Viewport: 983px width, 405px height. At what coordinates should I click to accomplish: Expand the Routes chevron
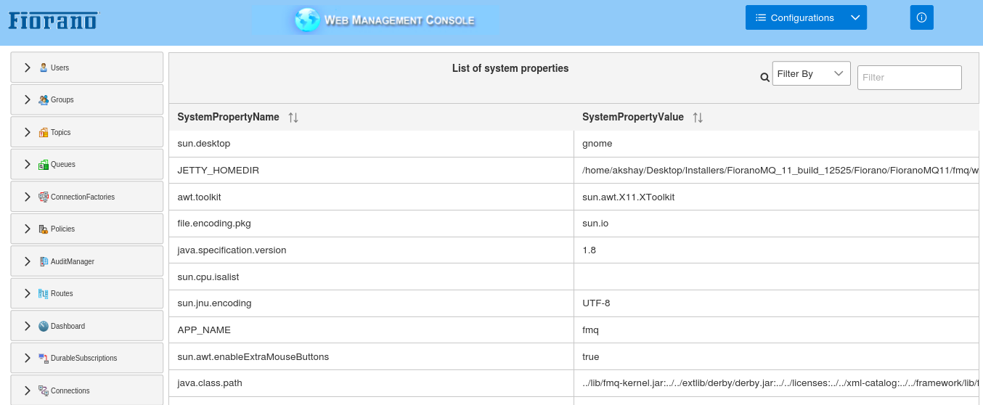27,293
